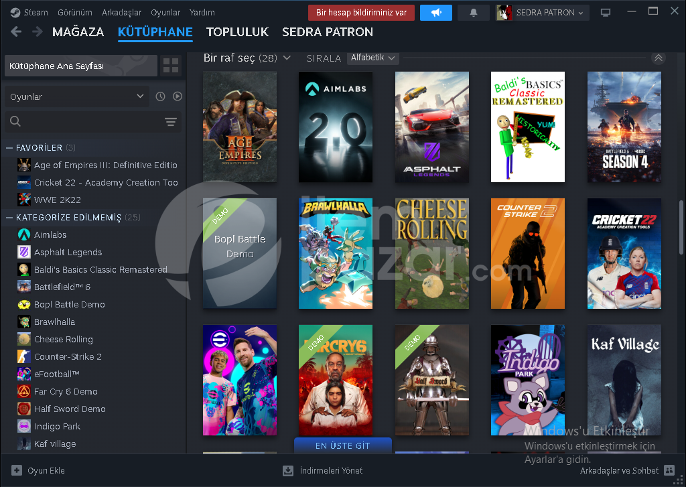The image size is (686, 487).
Task: Click the Big Picture mode monitor icon
Action: coord(606,13)
